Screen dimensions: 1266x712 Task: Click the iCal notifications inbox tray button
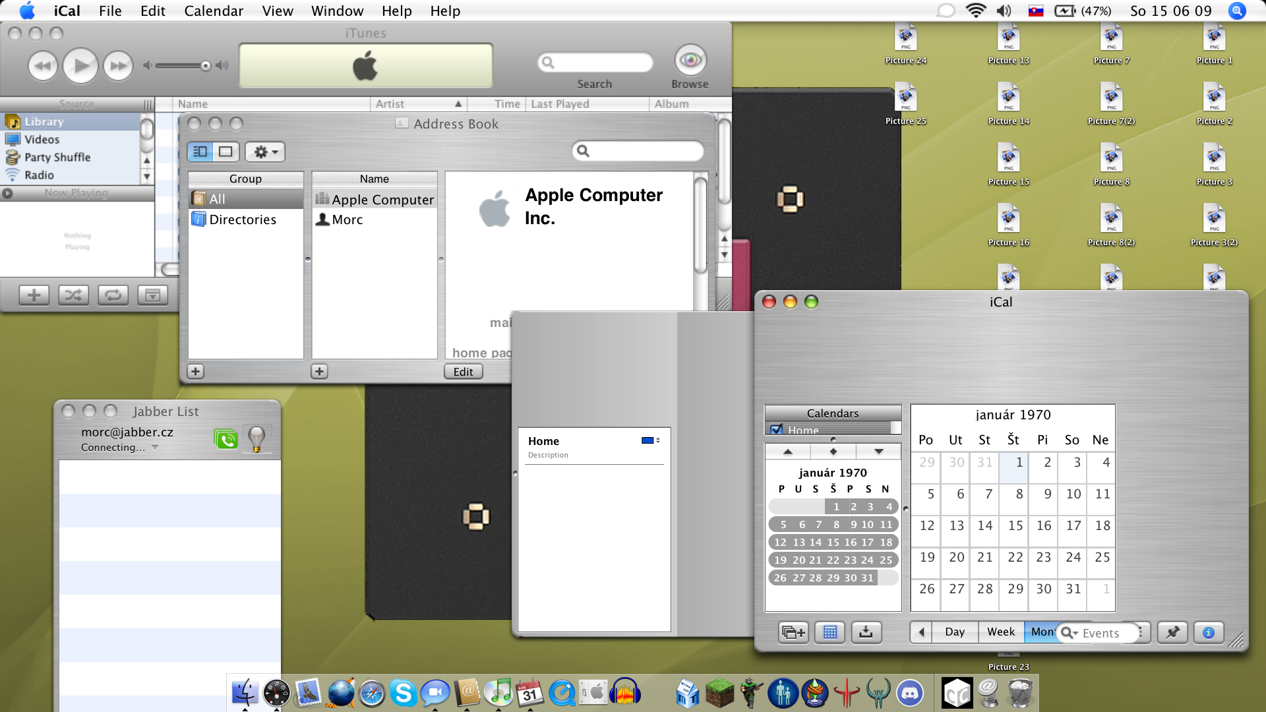click(866, 632)
